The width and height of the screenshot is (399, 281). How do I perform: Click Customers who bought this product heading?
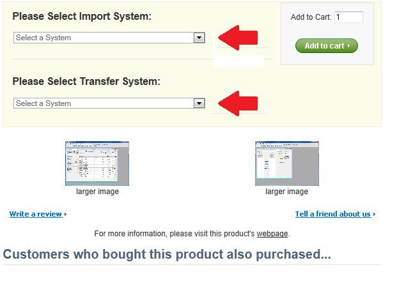[167, 254]
